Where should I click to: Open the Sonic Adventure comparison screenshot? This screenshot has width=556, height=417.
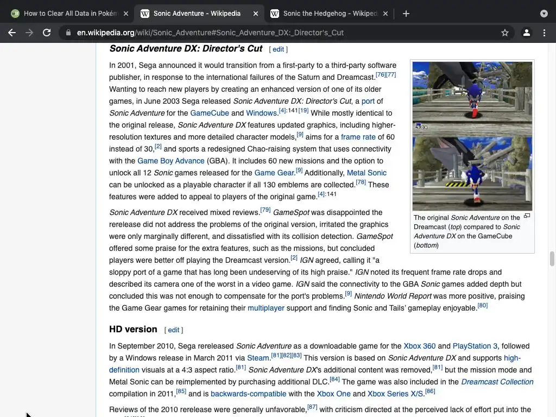point(472,136)
